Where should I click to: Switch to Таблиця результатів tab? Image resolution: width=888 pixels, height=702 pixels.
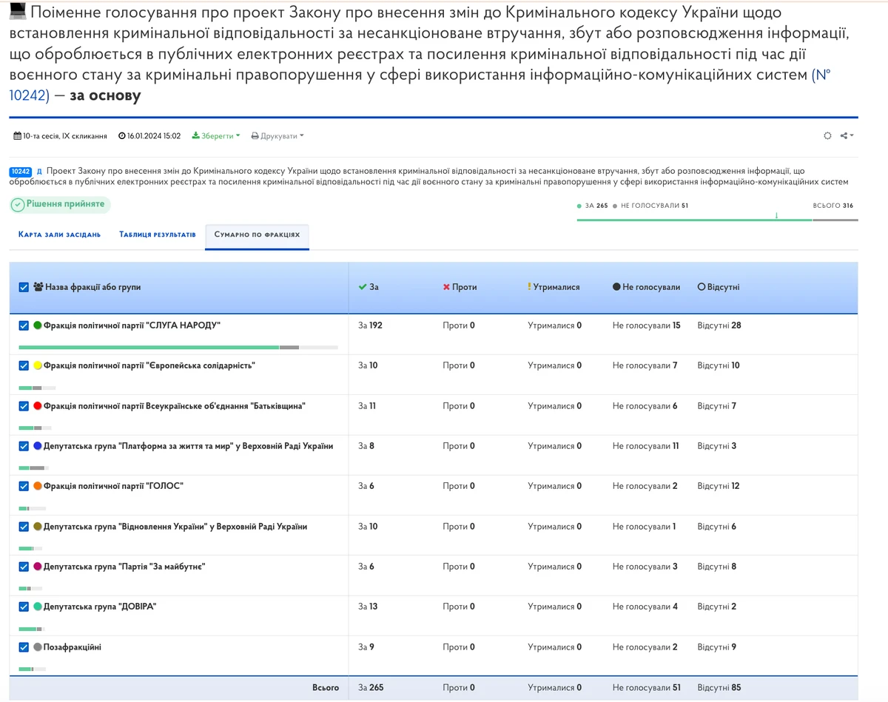[158, 234]
